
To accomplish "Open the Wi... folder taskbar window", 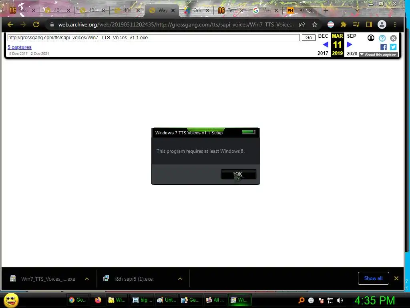I will click(117, 300).
